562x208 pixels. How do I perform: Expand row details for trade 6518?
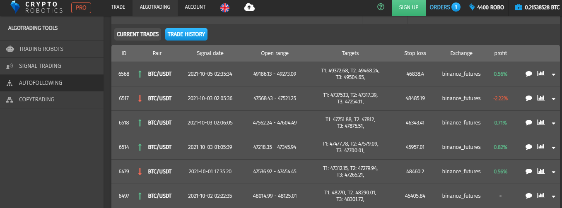click(554, 123)
